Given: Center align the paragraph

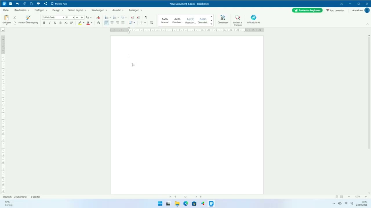Looking at the screenshot, I should coord(112,23).
